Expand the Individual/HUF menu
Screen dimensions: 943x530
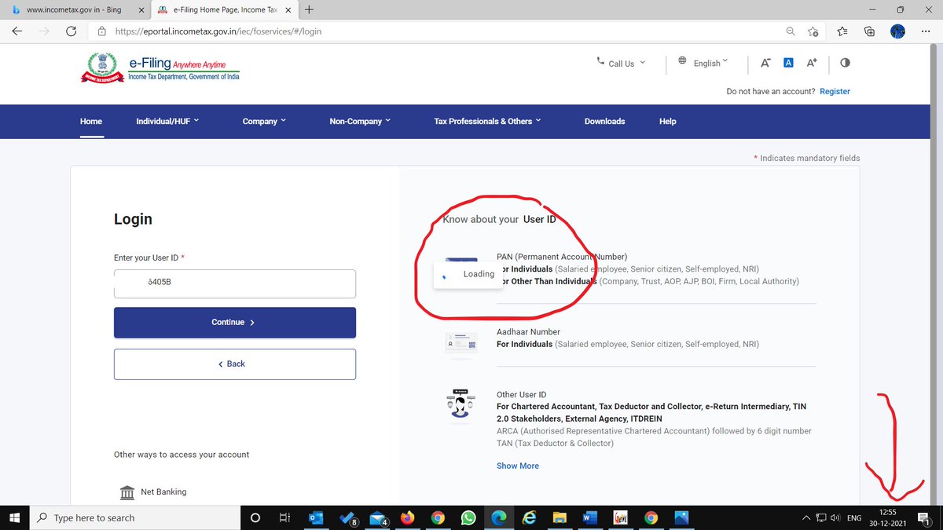click(x=167, y=121)
